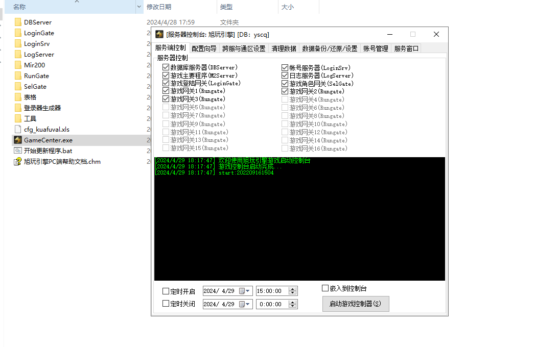Switch to the 清理数据 tab
This screenshot has width=558, height=347.
[284, 48]
